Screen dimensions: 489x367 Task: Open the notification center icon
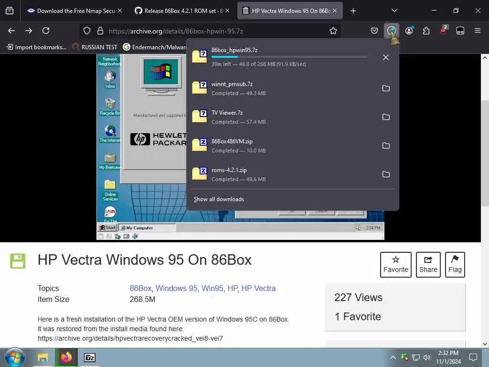473,357
